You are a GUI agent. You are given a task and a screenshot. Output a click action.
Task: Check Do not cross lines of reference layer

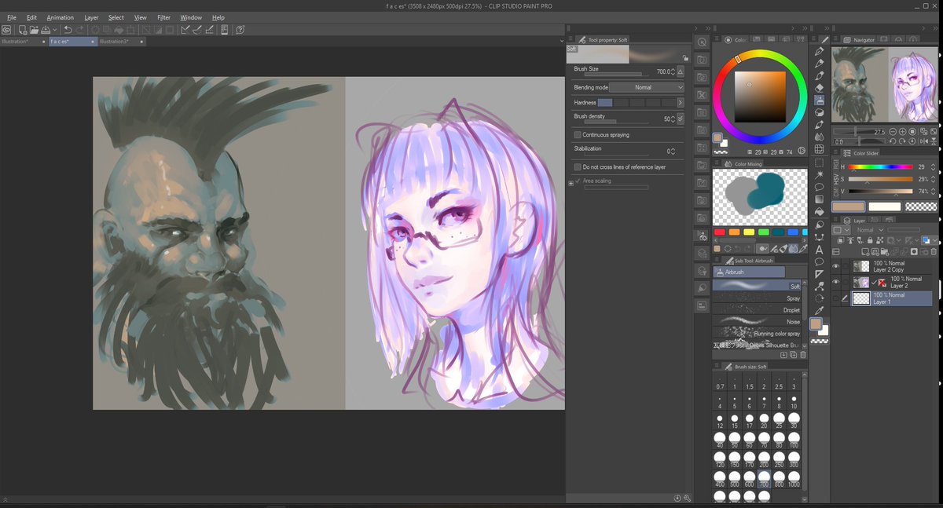(578, 167)
